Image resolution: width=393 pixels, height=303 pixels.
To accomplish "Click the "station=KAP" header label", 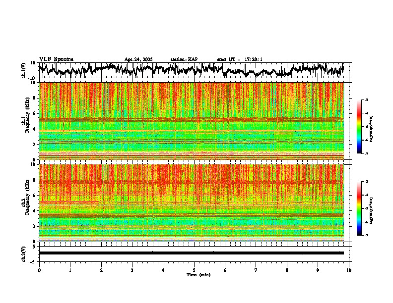I will pos(184,59).
